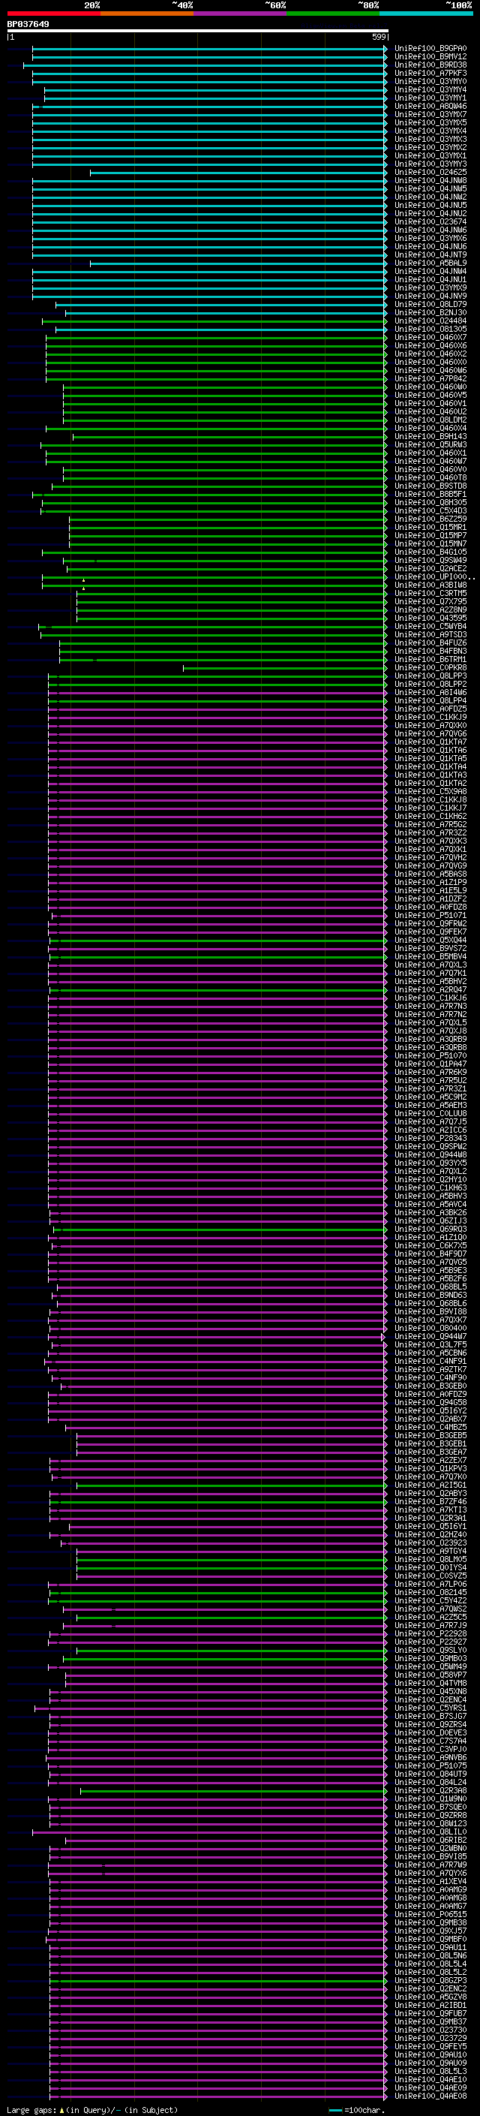Select the UniRef100_O80400 label
The width and height of the screenshot is (480, 2116).
tap(430, 1329)
